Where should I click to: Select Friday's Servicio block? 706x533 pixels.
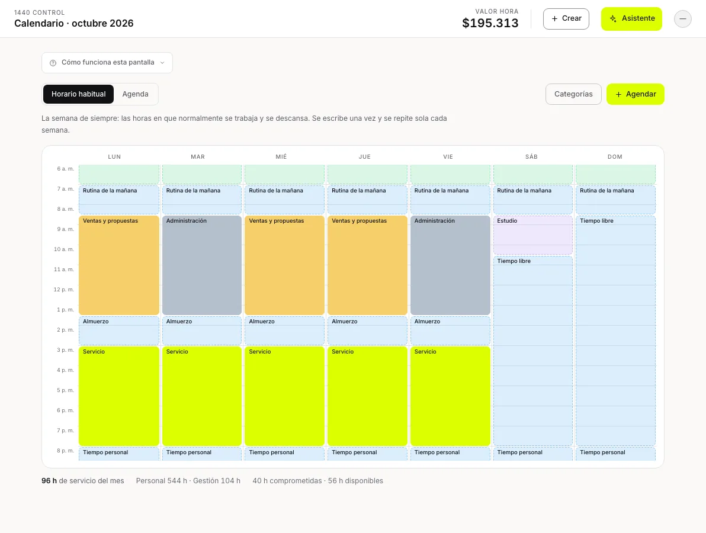point(450,396)
